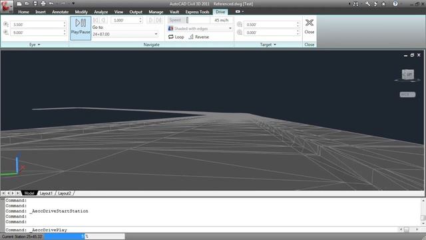Switch to the Modify ribbon tab
426x240 pixels.
81,12
